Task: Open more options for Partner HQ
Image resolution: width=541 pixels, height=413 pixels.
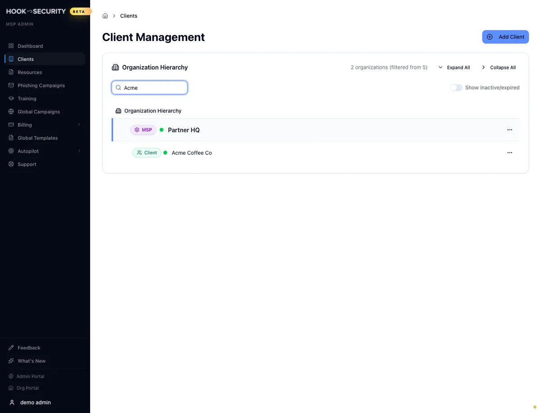Action: pyautogui.click(x=509, y=130)
